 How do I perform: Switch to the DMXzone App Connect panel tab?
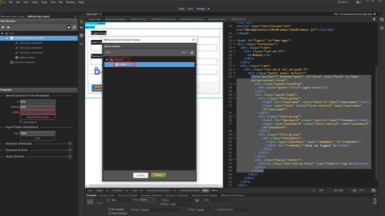tap(38, 16)
